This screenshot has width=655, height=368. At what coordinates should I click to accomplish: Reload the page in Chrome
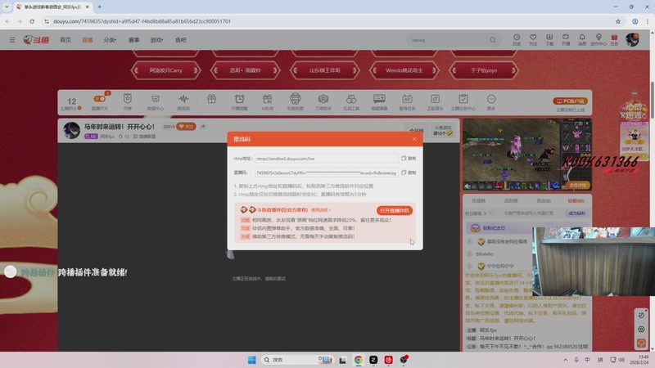(x=32, y=21)
